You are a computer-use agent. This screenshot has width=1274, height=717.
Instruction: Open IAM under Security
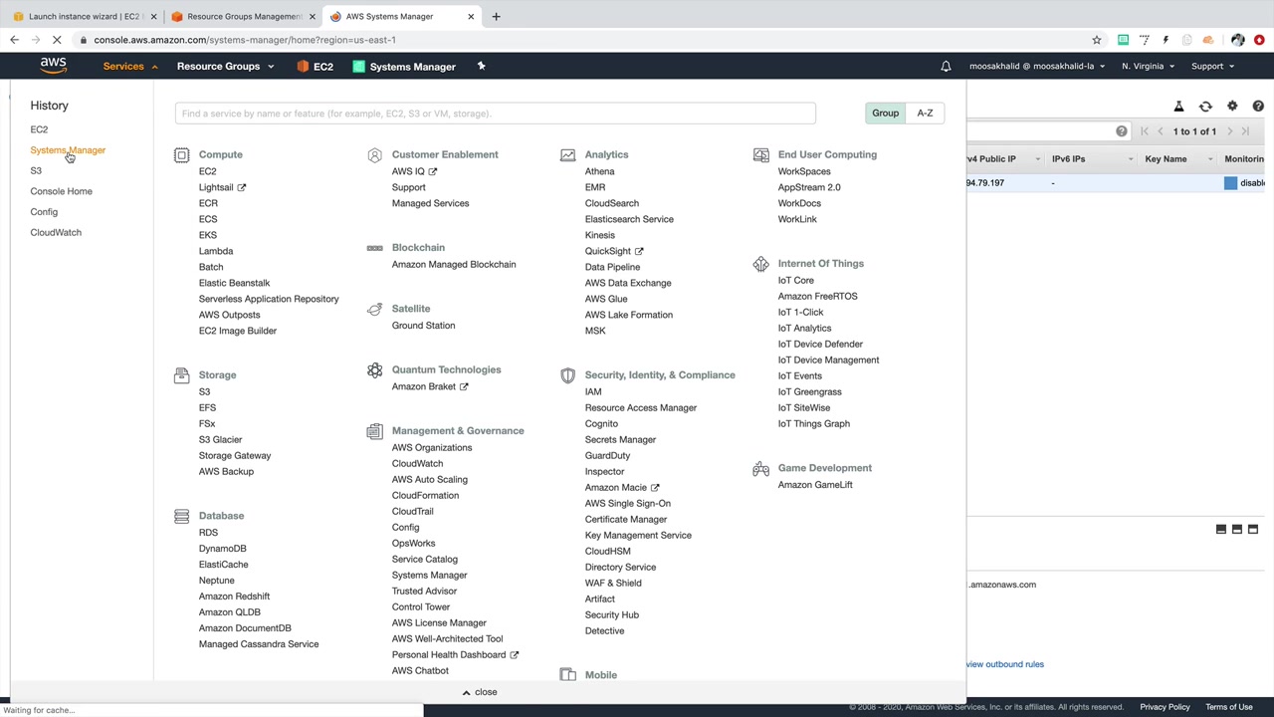(593, 392)
